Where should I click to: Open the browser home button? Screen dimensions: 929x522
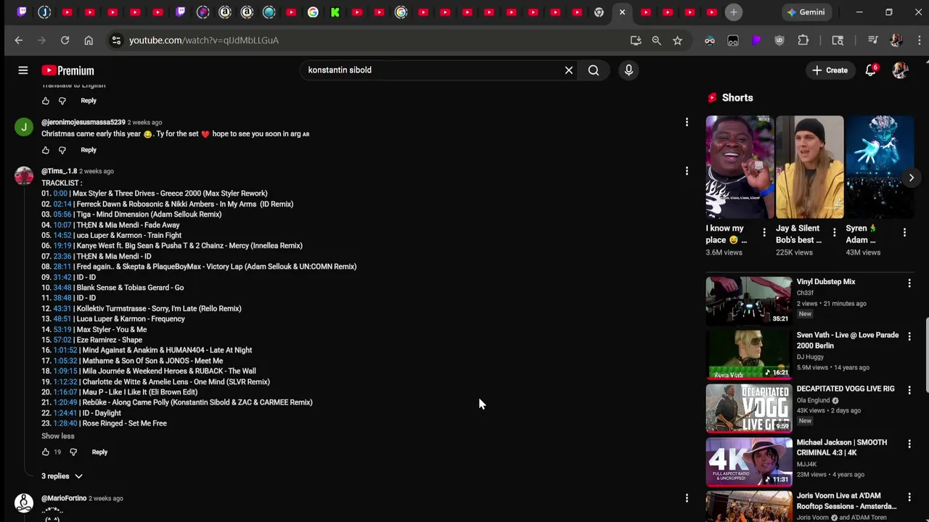89,41
